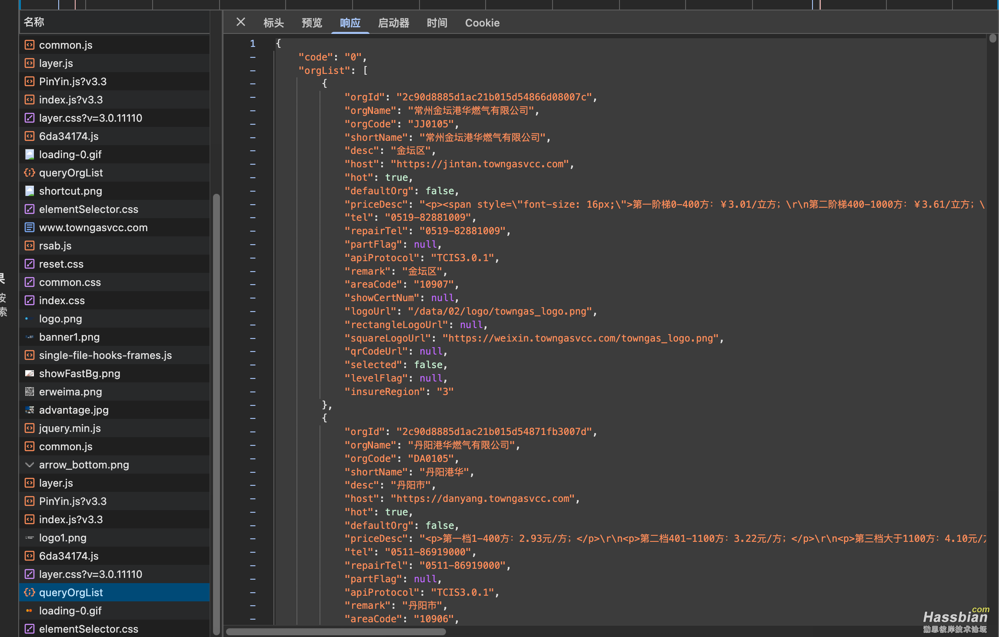Click the banner1.png thumbnail icon
The width and height of the screenshot is (999, 637).
pyautogui.click(x=30, y=337)
